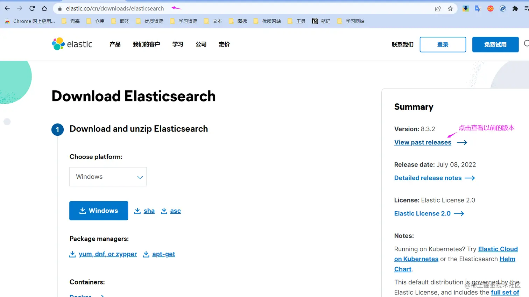Open the 优质资源 bookmark folder

point(150,21)
